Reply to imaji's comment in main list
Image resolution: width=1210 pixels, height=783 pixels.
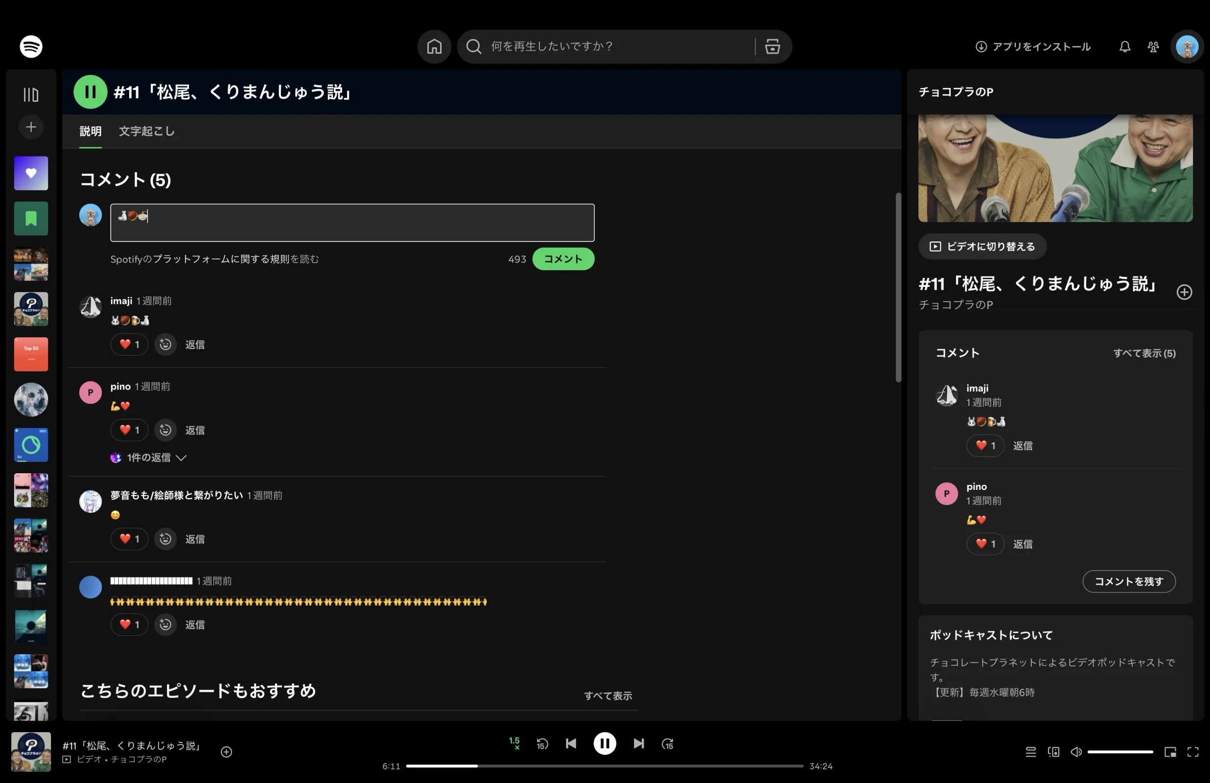(195, 345)
